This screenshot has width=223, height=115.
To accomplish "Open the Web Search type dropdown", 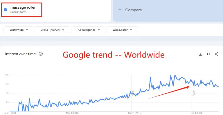I will (x=122, y=30).
